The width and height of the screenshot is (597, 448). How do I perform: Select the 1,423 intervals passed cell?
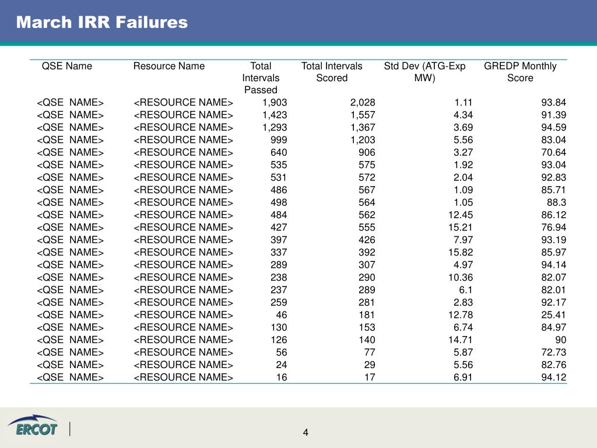click(x=275, y=115)
